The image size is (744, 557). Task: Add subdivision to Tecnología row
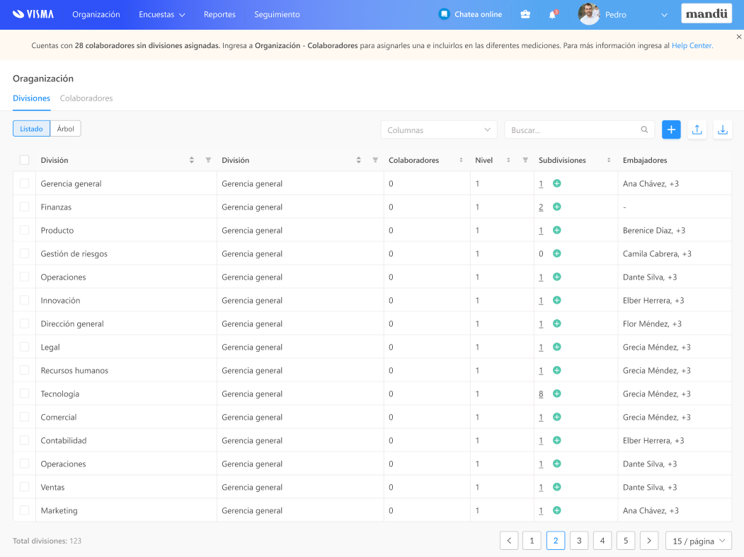click(x=557, y=394)
